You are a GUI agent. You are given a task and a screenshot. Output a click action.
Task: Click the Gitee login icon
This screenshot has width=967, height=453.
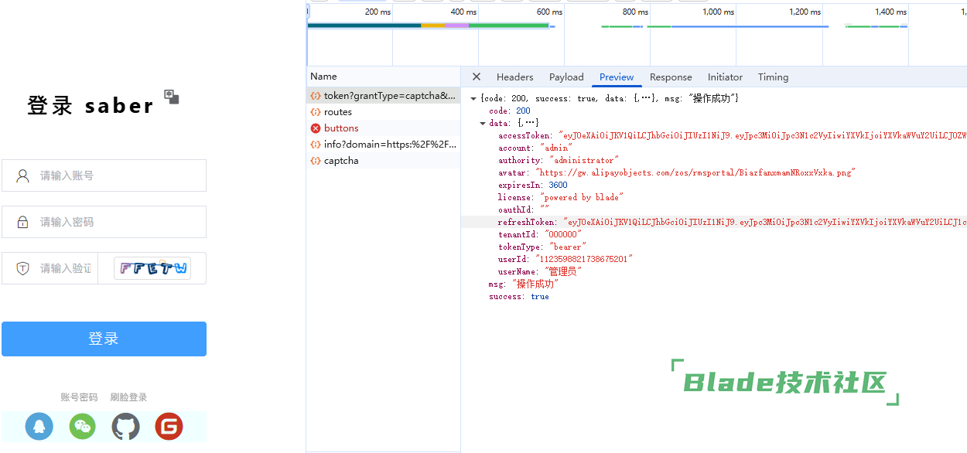click(x=169, y=426)
